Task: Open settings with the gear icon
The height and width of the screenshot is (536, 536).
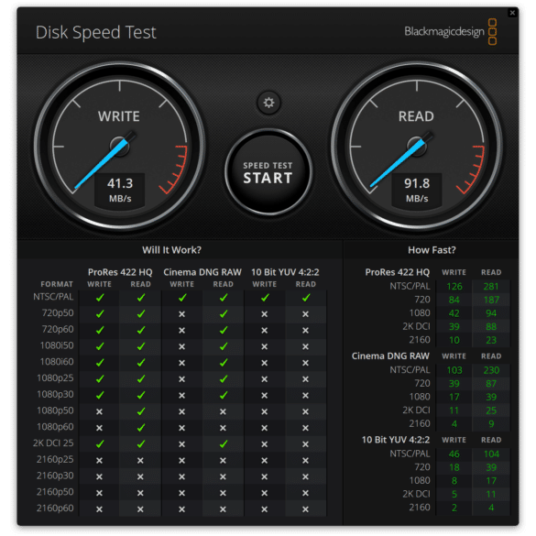Action: 268,103
